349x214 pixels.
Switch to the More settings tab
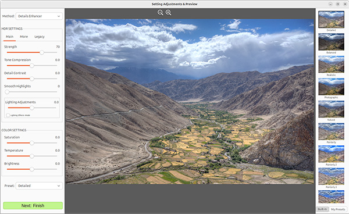[24, 37]
